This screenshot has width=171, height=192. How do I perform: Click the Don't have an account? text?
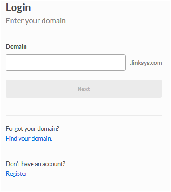[36, 164]
